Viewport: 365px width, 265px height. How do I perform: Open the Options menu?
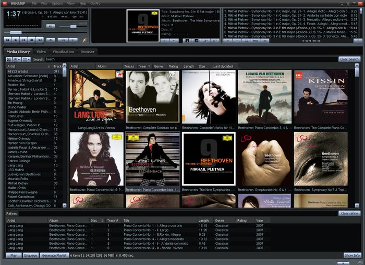tap(57, 4)
